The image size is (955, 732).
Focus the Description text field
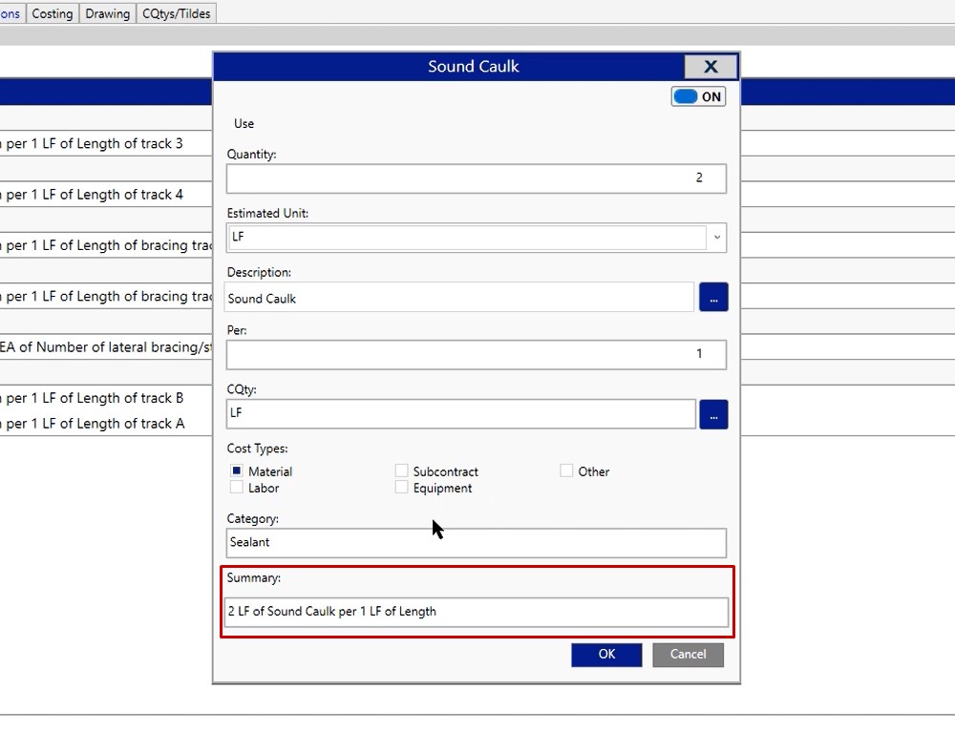[459, 298]
